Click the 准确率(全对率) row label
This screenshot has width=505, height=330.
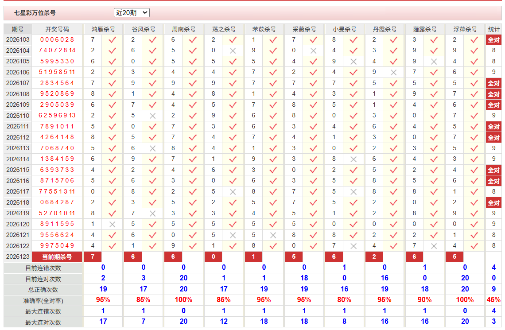click(x=43, y=300)
